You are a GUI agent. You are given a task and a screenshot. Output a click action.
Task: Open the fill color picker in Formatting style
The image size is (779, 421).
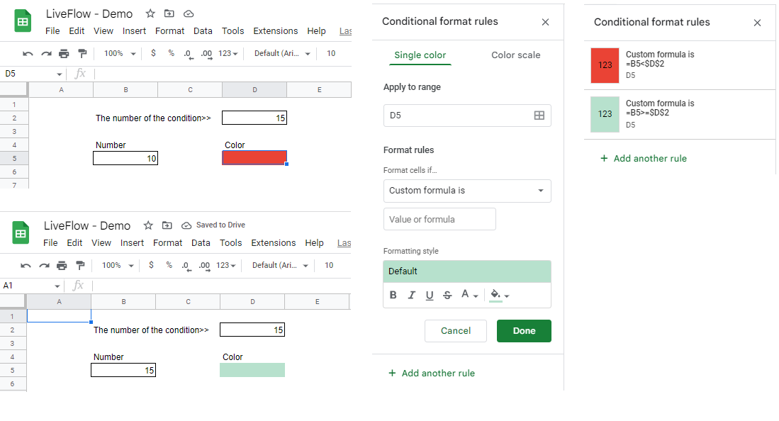coord(496,295)
